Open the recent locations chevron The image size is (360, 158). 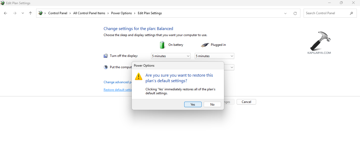(23, 13)
